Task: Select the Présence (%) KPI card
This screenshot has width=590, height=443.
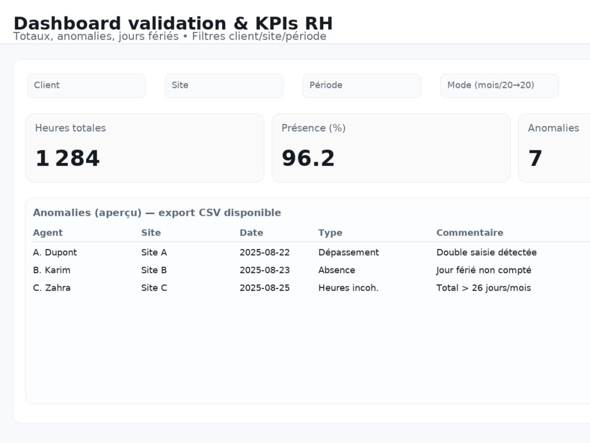Action: point(391,148)
